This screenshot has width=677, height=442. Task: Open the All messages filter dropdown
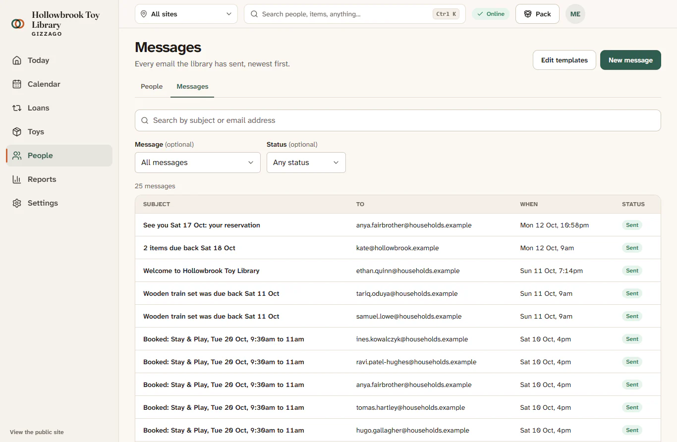pos(198,163)
